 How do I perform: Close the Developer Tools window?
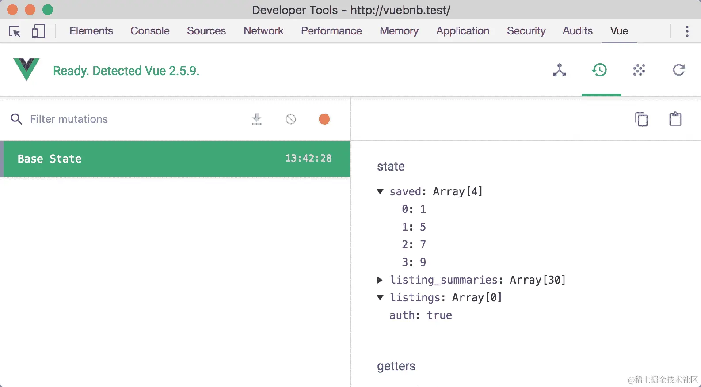(x=12, y=10)
